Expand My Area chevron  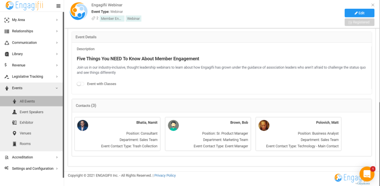click(57, 20)
